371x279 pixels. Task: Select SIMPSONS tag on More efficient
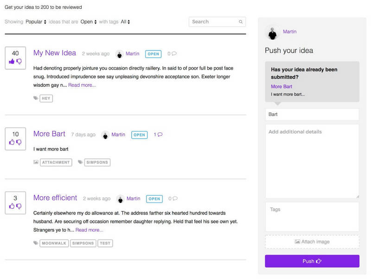[83, 243]
